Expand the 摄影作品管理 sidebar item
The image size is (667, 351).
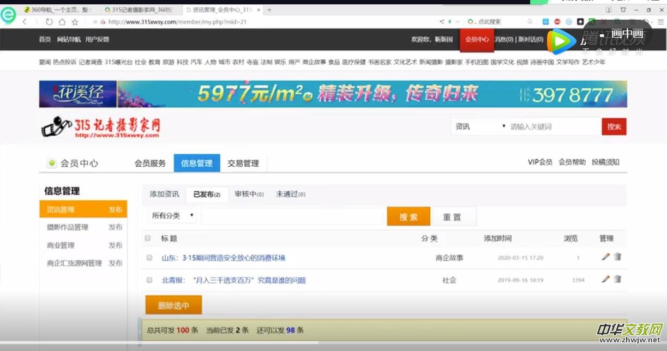[67, 228]
